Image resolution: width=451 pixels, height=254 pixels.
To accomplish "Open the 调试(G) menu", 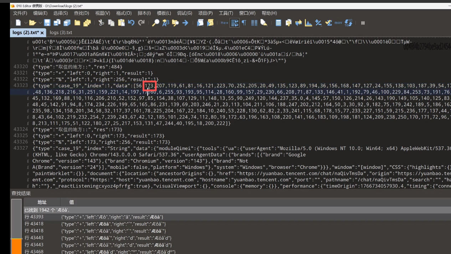I will [x=185, y=13].
